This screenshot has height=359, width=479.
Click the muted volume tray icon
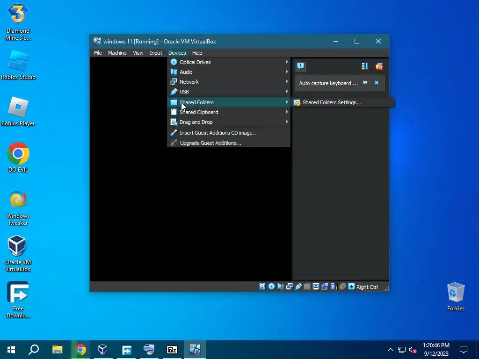click(x=413, y=350)
